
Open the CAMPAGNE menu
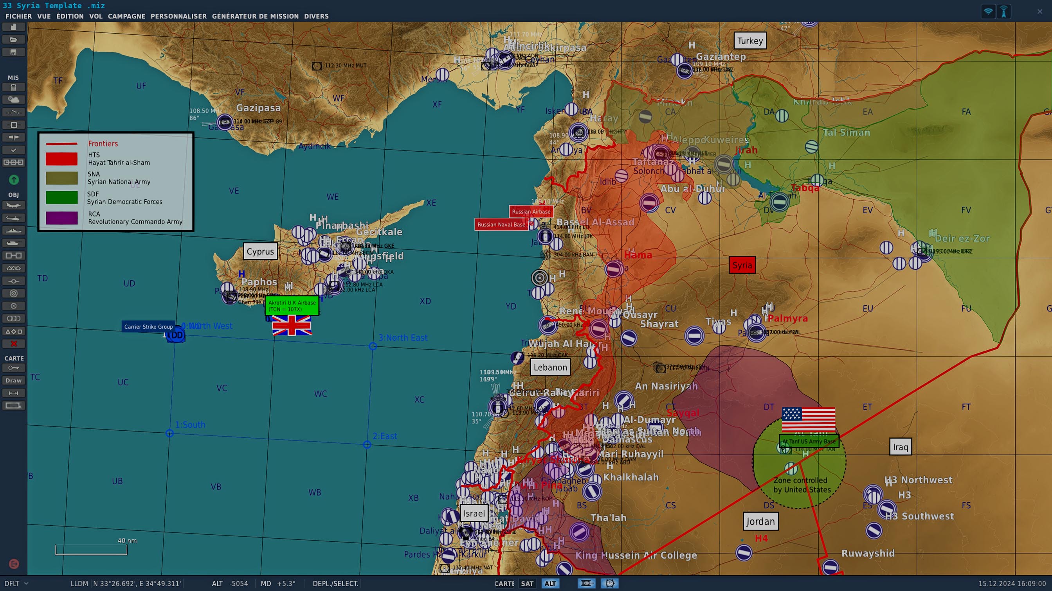tap(126, 16)
